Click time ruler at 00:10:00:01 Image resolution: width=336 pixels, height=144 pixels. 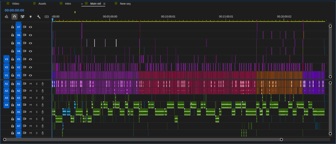pyautogui.click(x=168, y=16)
